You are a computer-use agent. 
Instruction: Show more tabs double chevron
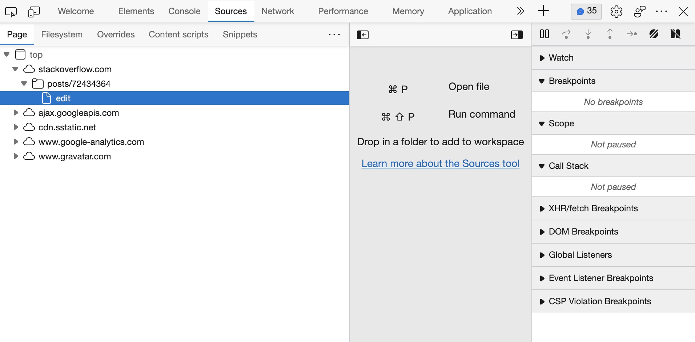(521, 11)
